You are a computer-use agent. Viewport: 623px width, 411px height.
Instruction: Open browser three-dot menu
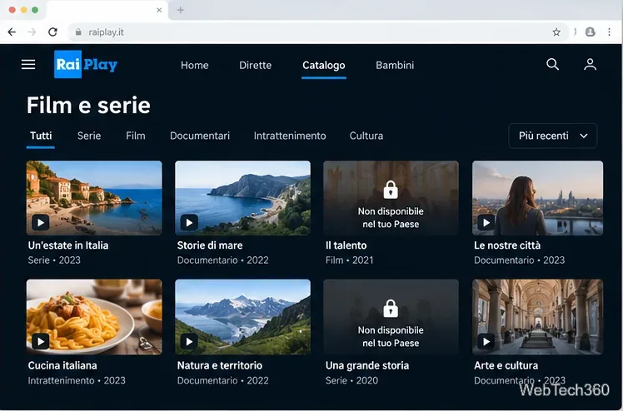[x=609, y=32]
